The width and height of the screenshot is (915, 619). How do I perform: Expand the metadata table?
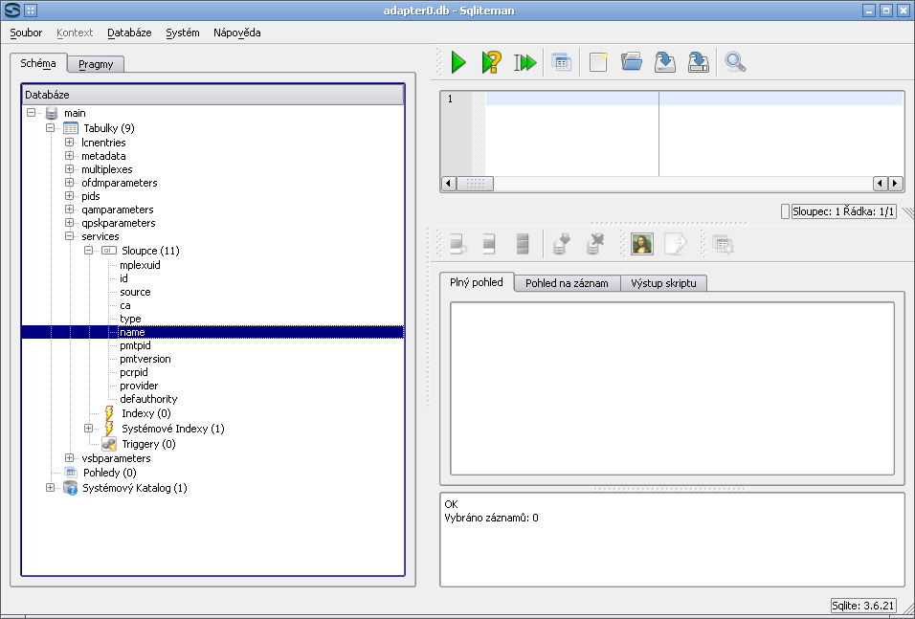70,155
